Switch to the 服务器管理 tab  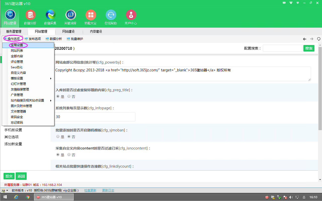point(14,31)
